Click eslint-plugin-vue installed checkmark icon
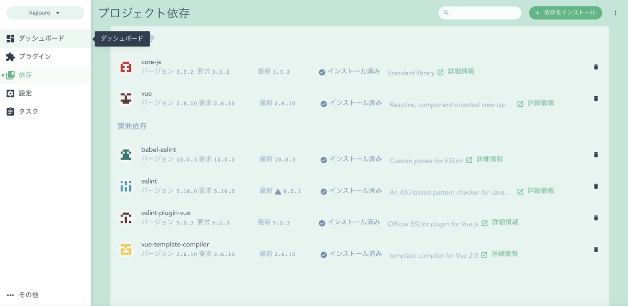 (322, 223)
